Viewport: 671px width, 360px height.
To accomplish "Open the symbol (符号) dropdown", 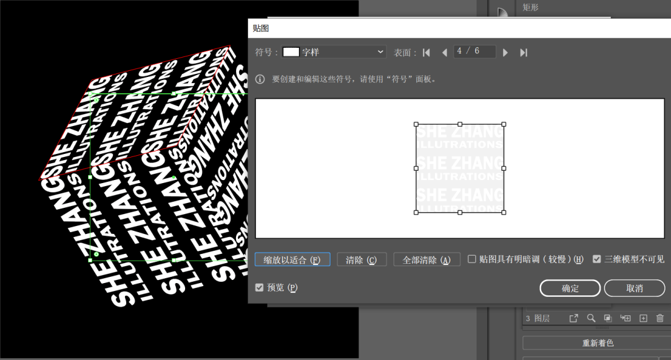I will pyautogui.click(x=334, y=52).
